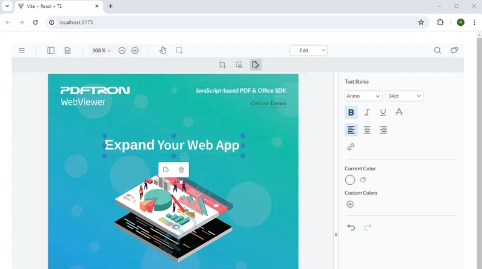Toggle the left panel sidebar icon
Viewport: 482px width, 269px height.
(x=51, y=51)
